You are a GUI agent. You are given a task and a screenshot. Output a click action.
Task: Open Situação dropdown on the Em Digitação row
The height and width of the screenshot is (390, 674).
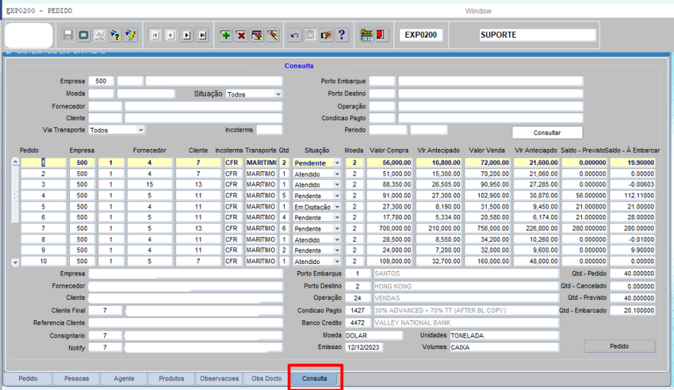[x=337, y=207]
